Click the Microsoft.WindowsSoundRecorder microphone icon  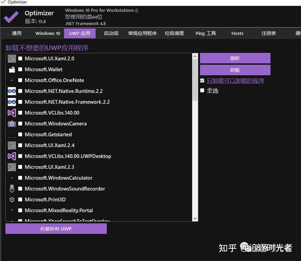(x=12, y=189)
